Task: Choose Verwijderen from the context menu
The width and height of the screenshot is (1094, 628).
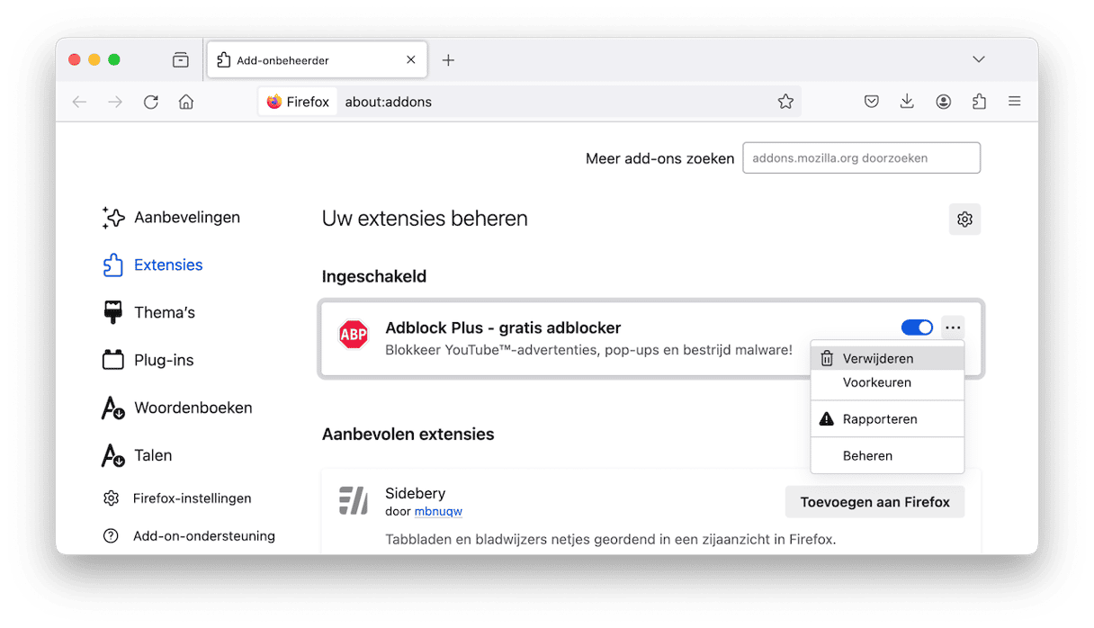Action: (x=887, y=358)
